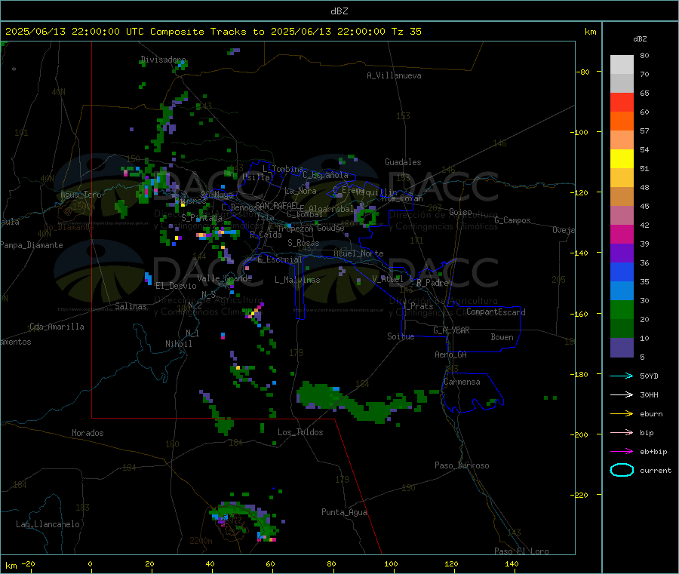Click the 'Cda_Amarilla' map label
The image size is (679, 574).
[x=57, y=327]
